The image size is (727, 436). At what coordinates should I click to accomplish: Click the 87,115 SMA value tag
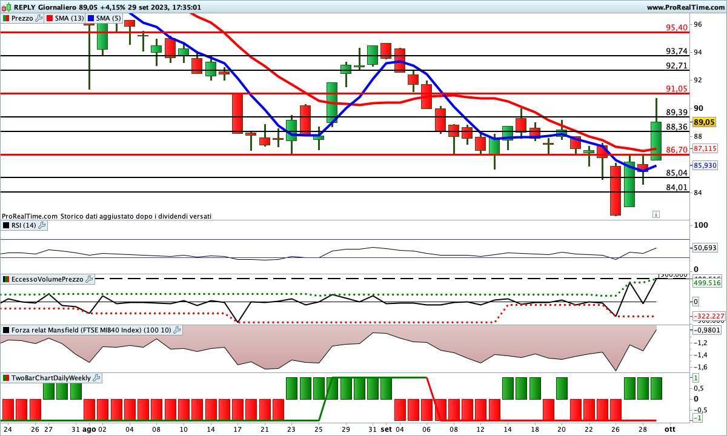(x=705, y=148)
